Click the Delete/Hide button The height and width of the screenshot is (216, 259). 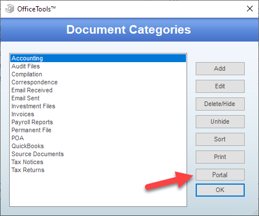[220, 104]
